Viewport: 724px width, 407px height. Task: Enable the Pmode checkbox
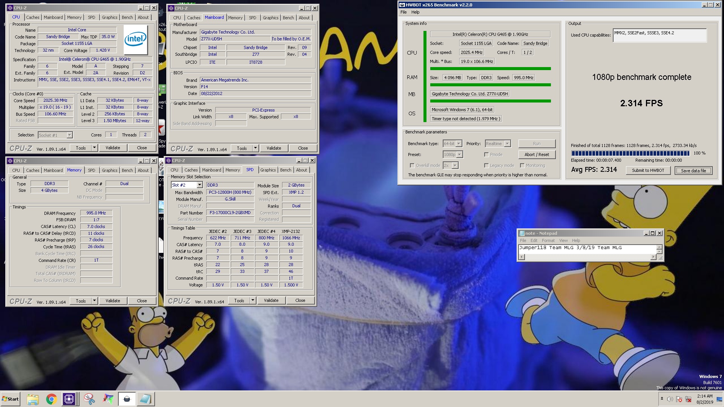486,155
